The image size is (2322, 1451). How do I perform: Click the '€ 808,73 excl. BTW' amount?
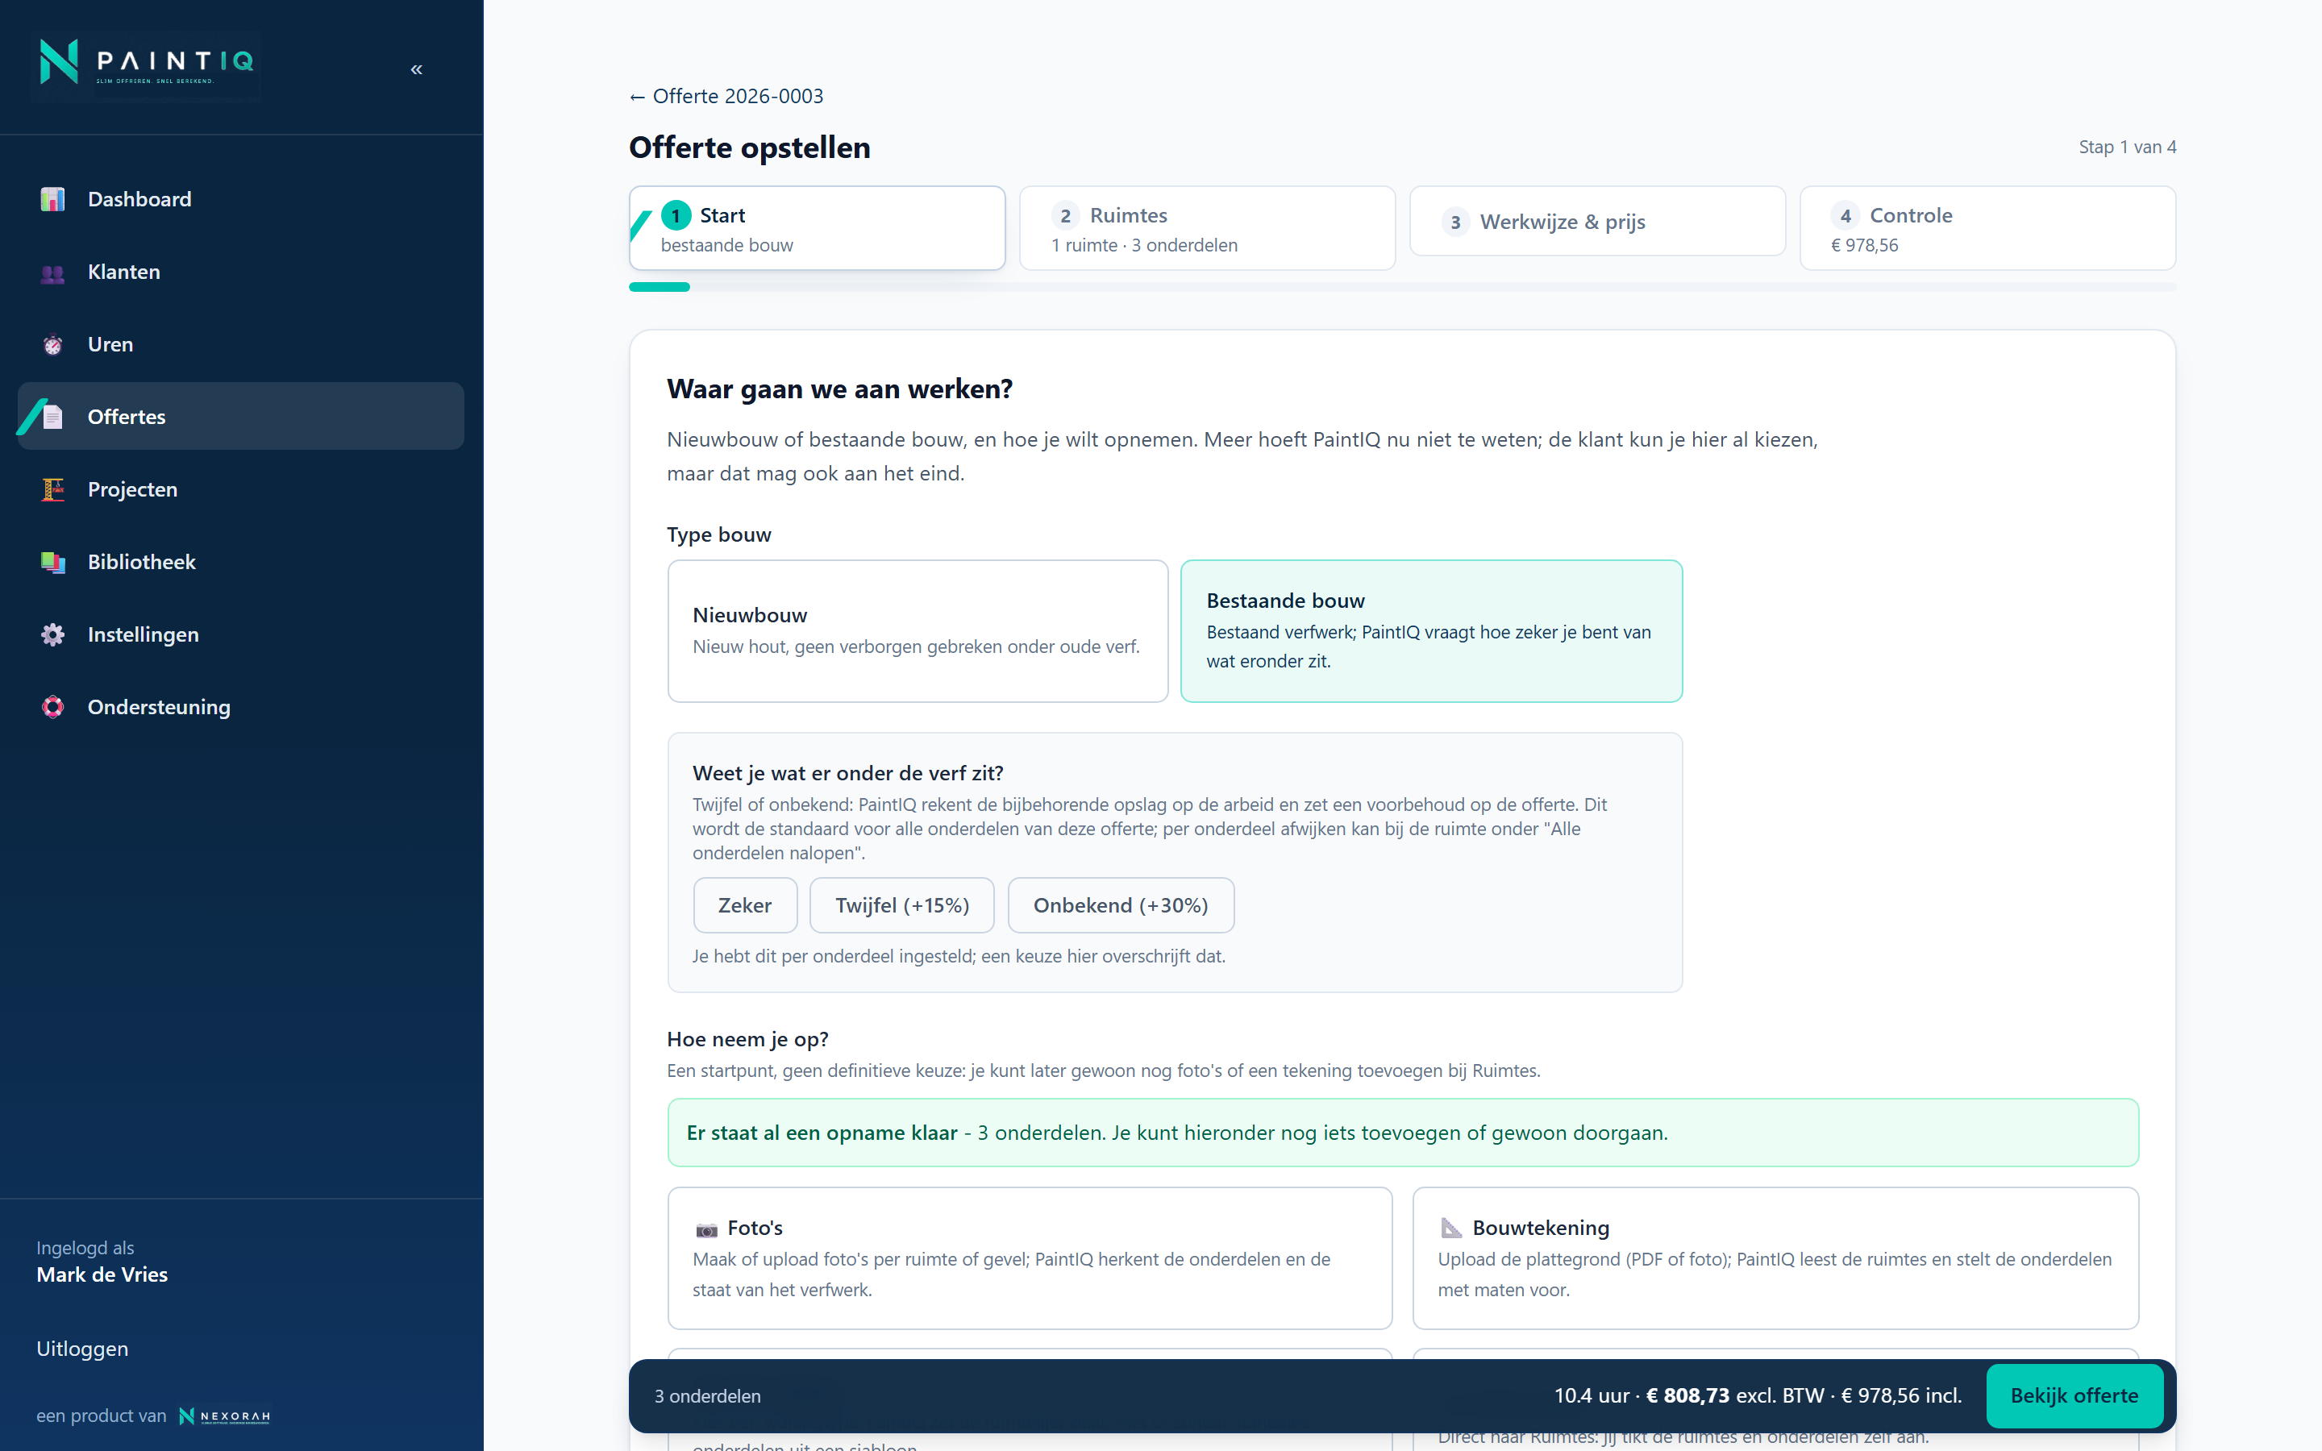[1735, 1395]
